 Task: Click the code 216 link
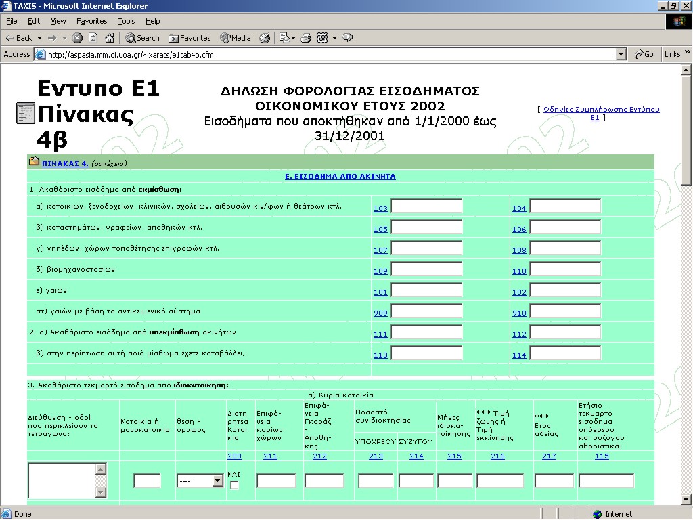[x=497, y=456]
